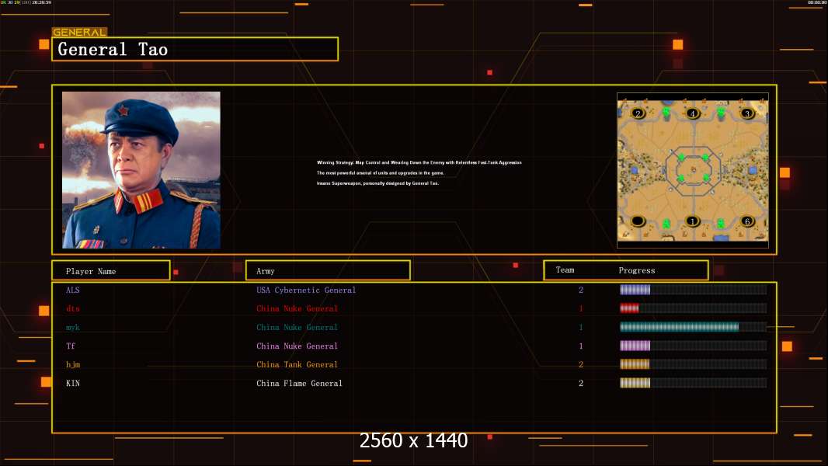Click the timer readout in the top-right corner
The width and height of the screenshot is (828, 466).
[x=817, y=2]
